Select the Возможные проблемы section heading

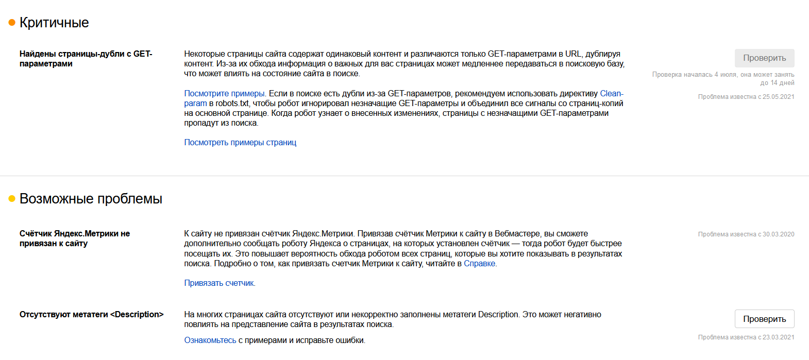pyautogui.click(x=91, y=199)
